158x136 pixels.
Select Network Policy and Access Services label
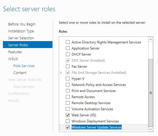point(99,85)
